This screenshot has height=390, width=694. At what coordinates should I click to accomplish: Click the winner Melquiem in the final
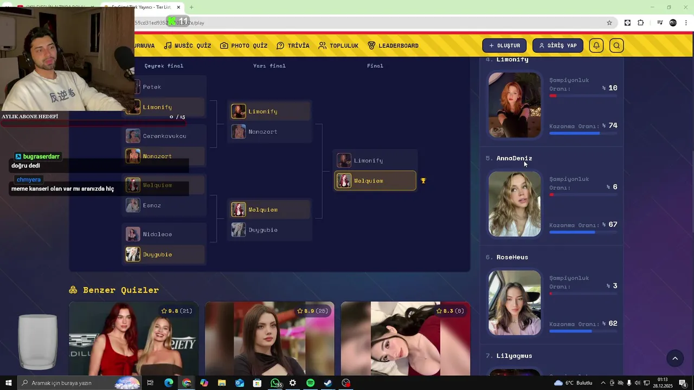point(376,181)
